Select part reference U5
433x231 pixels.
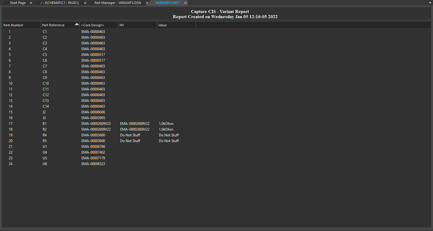tap(45, 158)
